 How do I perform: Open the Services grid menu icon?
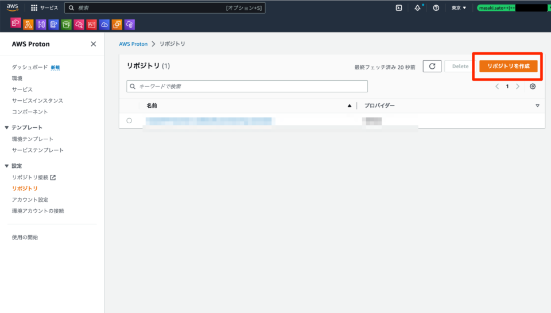click(x=34, y=7)
